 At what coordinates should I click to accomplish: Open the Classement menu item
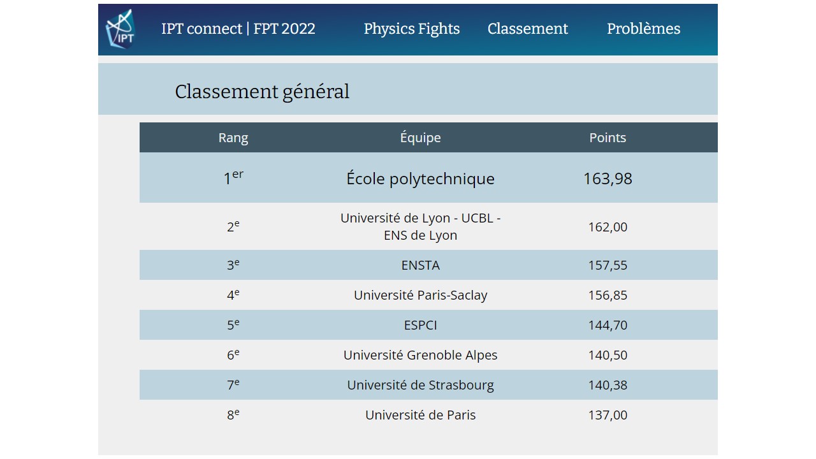coord(528,29)
